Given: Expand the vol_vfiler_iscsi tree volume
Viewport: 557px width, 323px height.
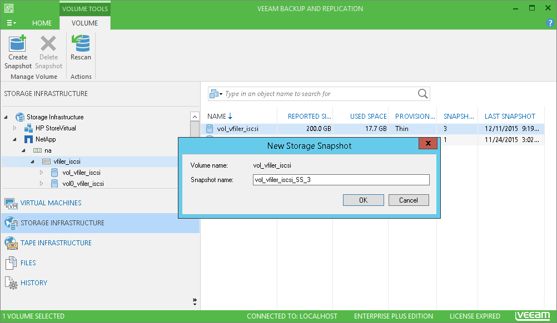Looking at the screenshot, I should tap(41, 173).
